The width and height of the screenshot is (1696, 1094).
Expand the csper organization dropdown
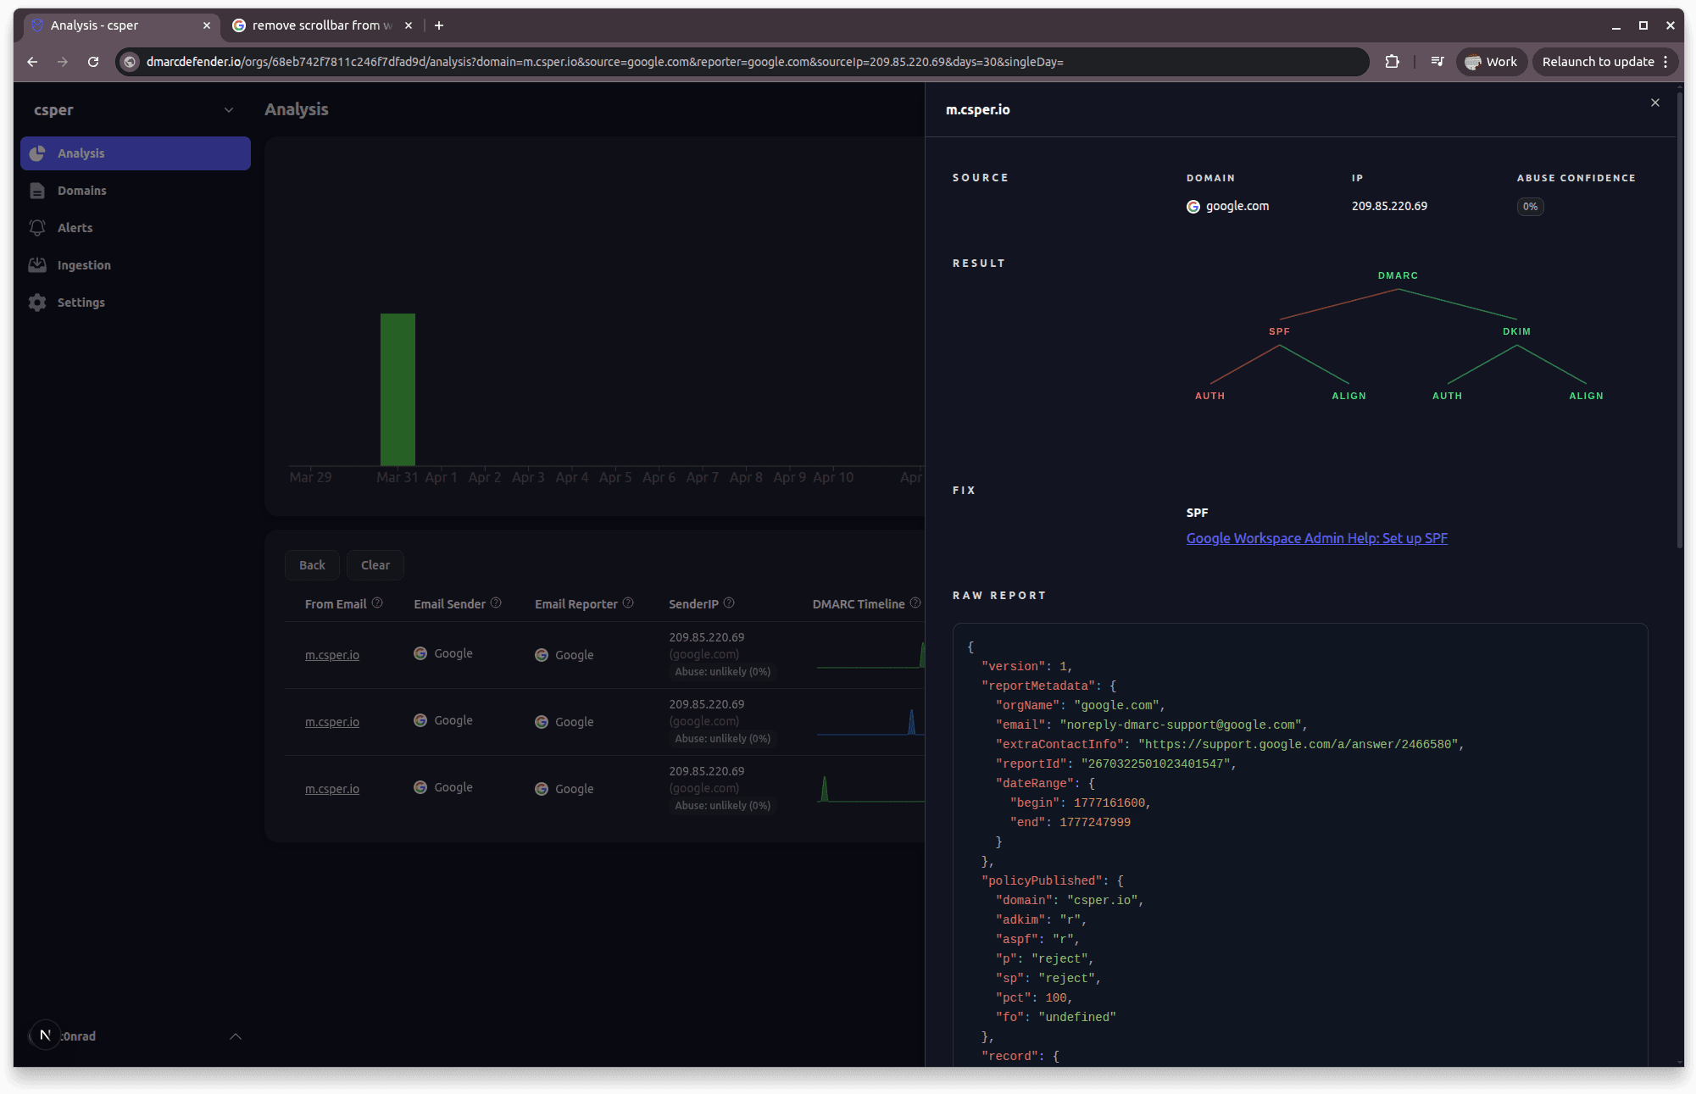tap(228, 110)
